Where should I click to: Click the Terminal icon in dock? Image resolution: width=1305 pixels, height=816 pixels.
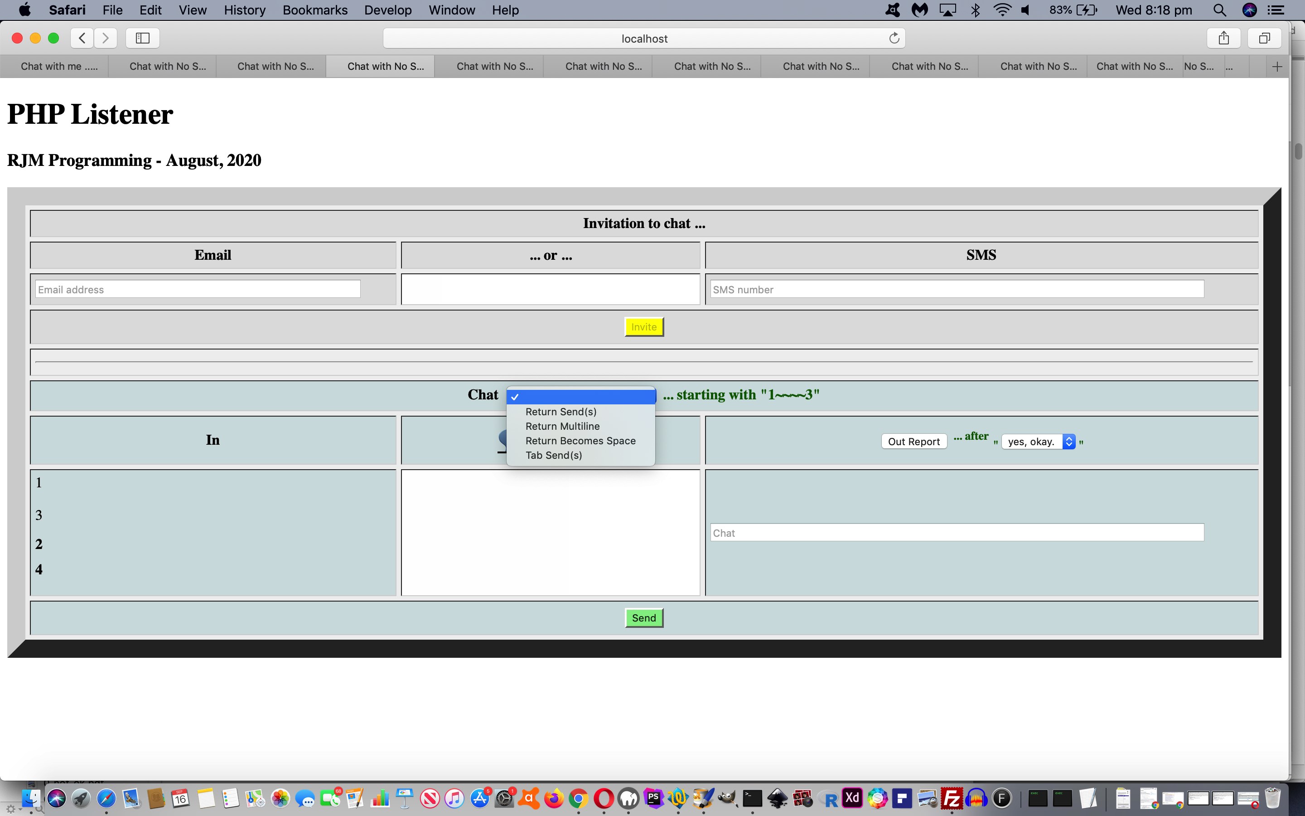point(751,798)
